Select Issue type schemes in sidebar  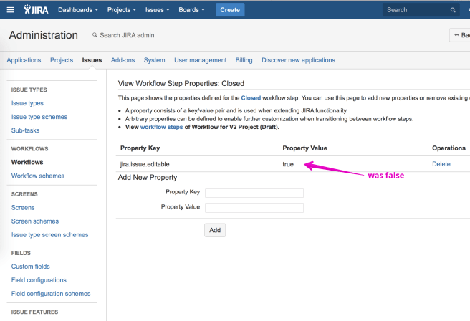click(x=39, y=117)
